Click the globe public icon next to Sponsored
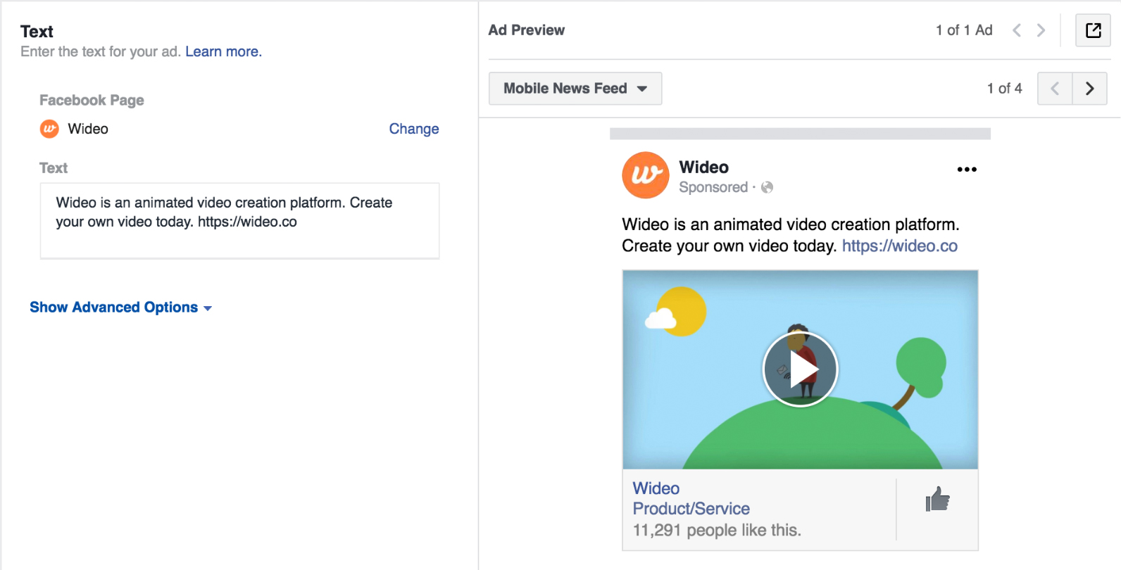1121x570 pixels. point(768,187)
